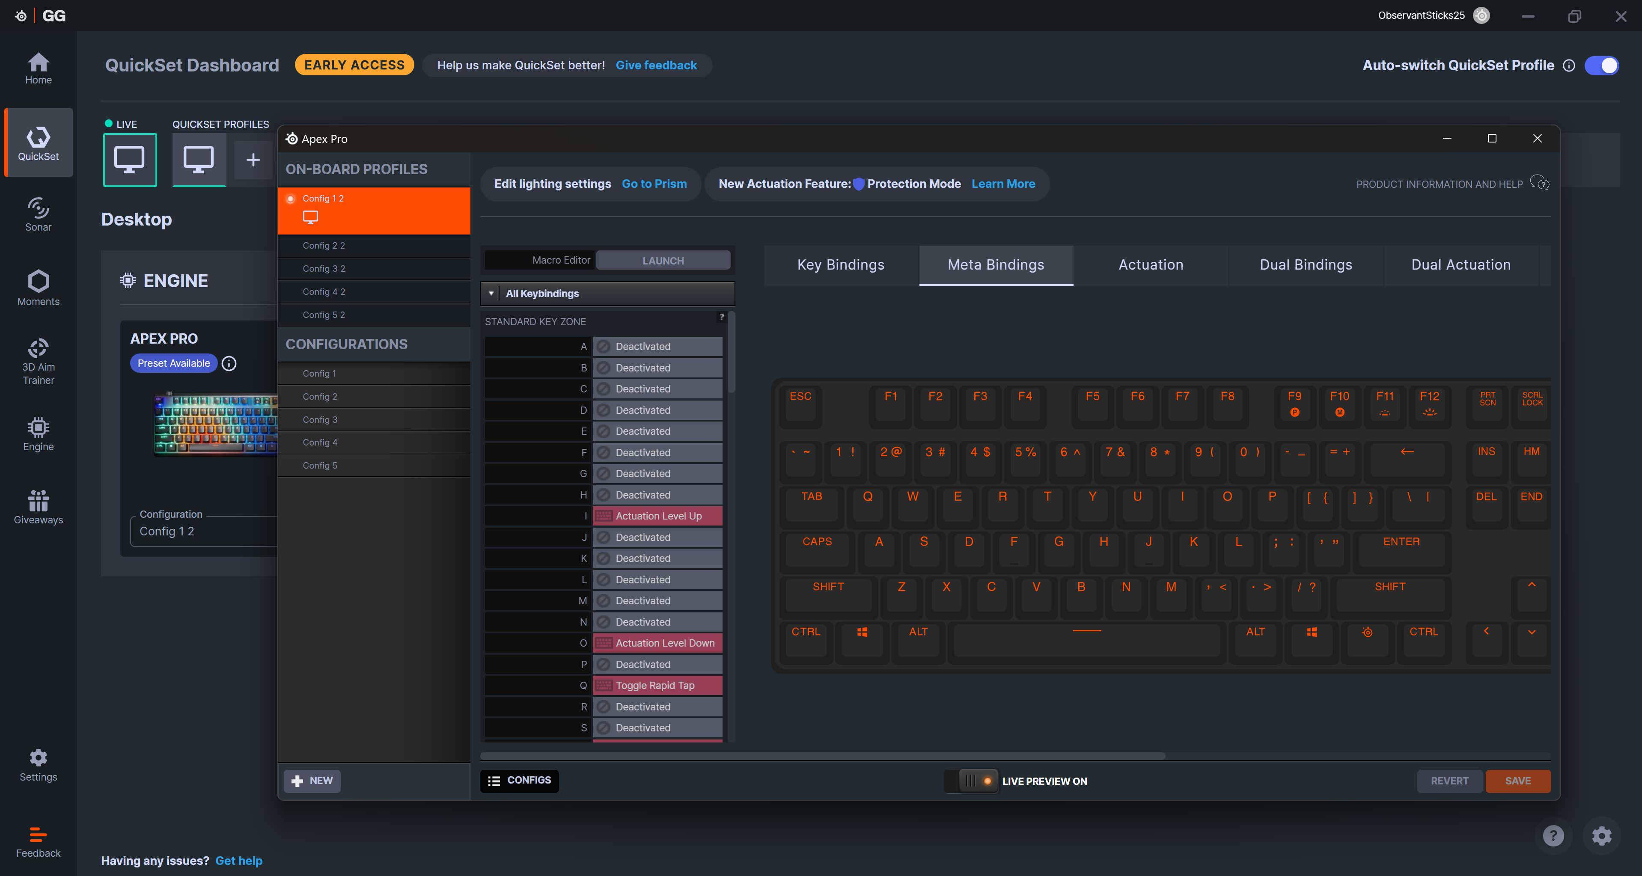Open 3D Aim Trainer in sidebar
Image resolution: width=1642 pixels, height=876 pixels.
coord(38,361)
